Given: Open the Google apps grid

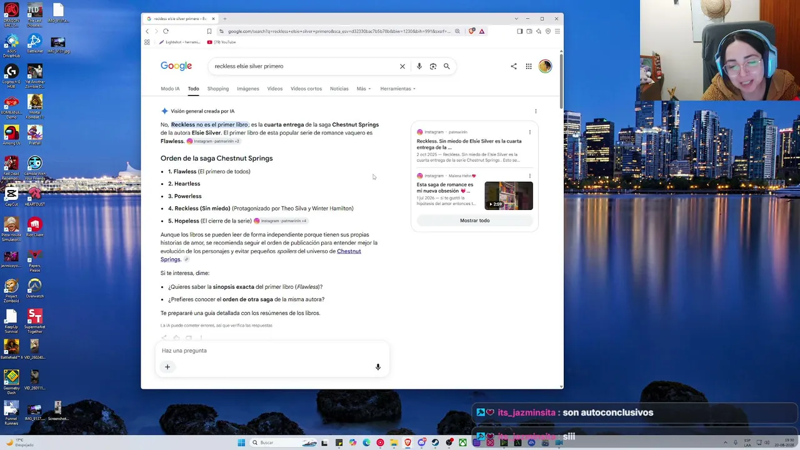Looking at the screenshot, I should click(x=529, y=66).
